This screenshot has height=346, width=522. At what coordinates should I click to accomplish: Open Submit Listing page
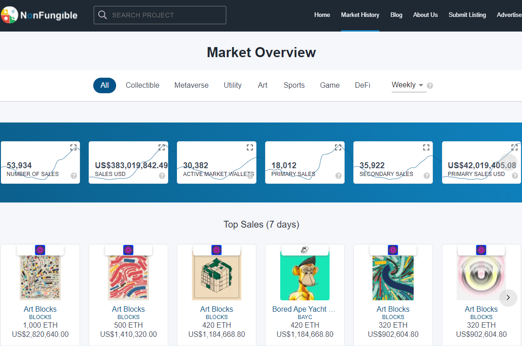click(x=467, y=15)
